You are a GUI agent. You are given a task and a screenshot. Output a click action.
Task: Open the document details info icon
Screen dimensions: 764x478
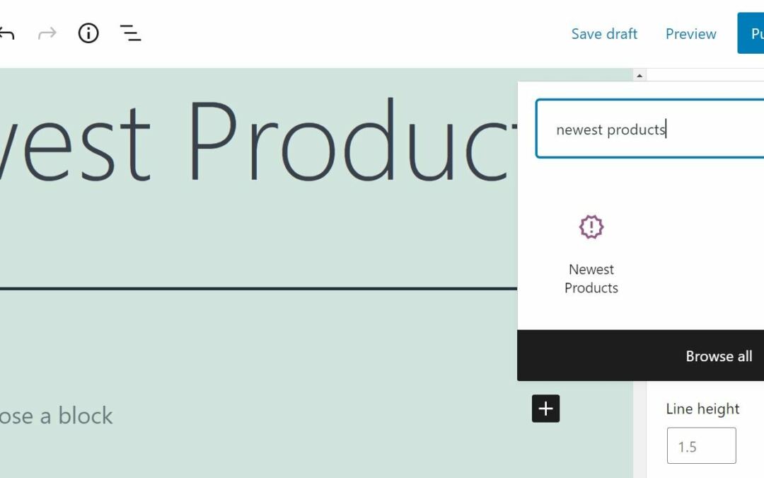[88, 33]
